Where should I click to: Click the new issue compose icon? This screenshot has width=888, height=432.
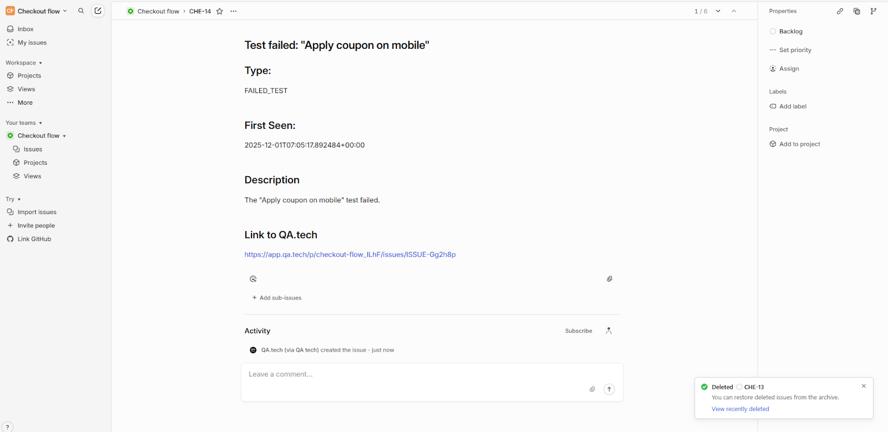click(98, 11)
